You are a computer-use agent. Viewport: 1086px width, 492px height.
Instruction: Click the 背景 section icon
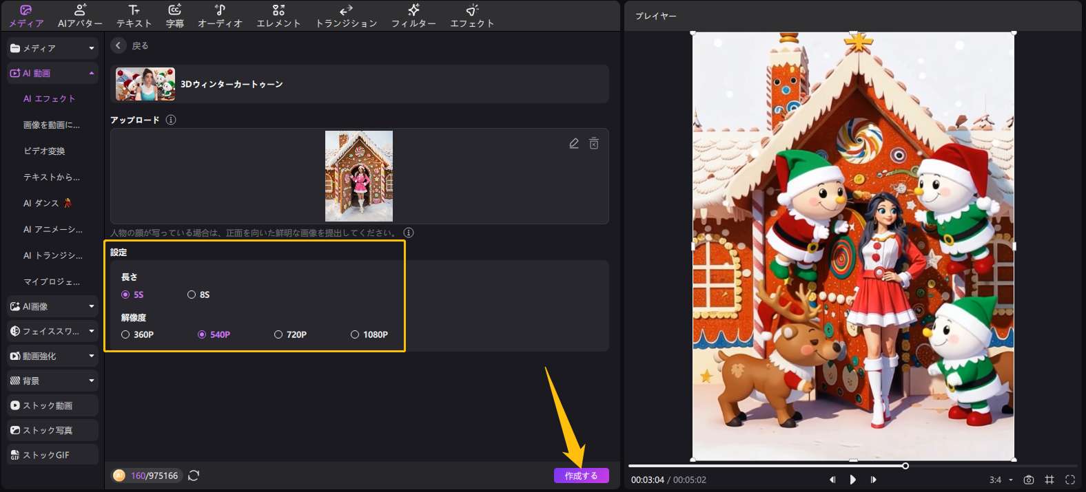15,381
